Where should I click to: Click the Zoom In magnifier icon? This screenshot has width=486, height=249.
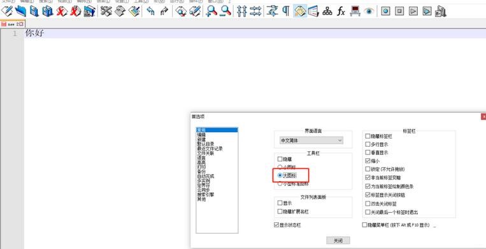[x=211, y=11]
